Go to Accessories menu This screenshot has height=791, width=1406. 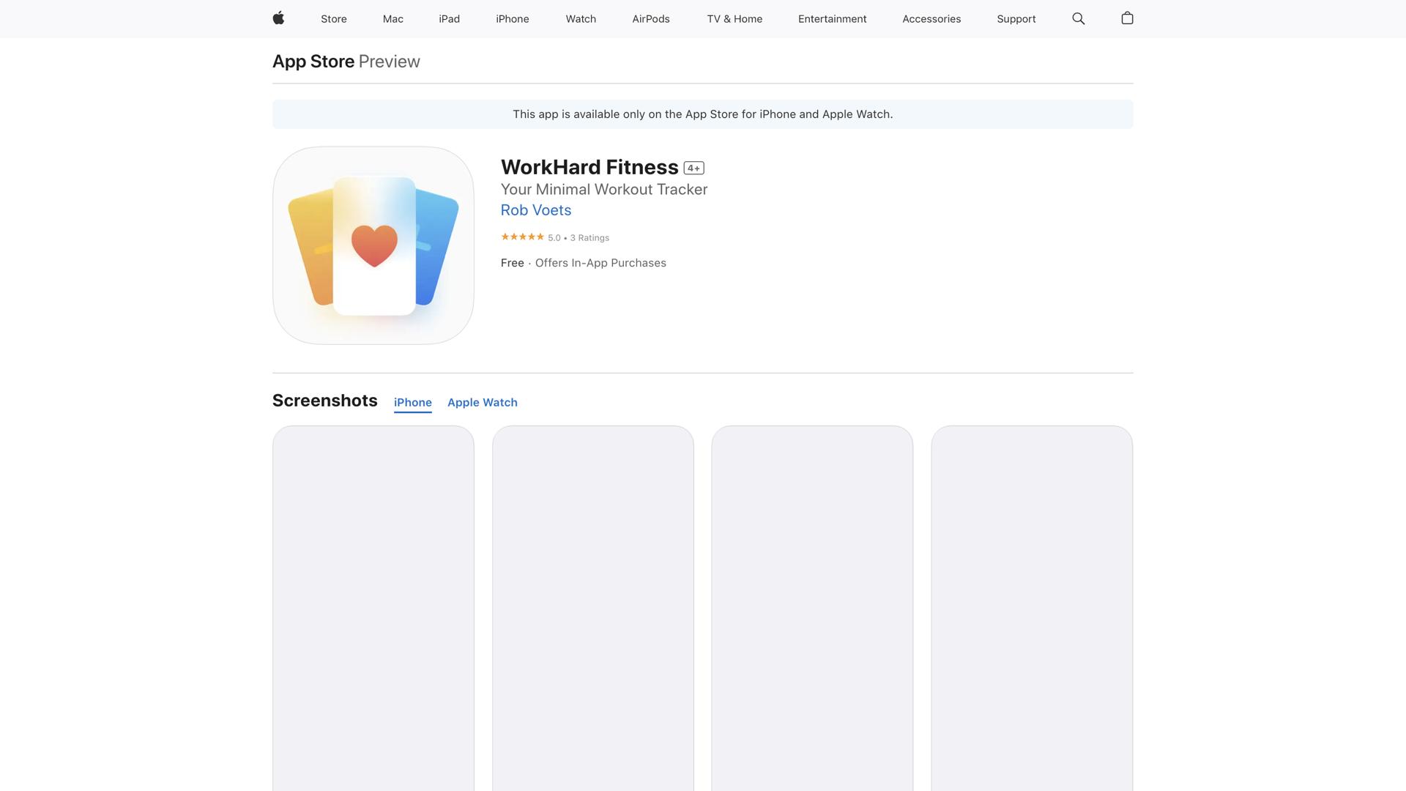(931, 19)
